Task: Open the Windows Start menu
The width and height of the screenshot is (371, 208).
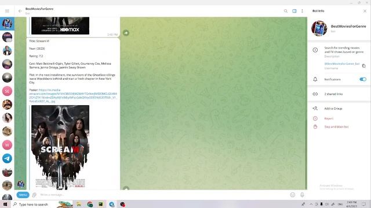Action: click(5, 204)
